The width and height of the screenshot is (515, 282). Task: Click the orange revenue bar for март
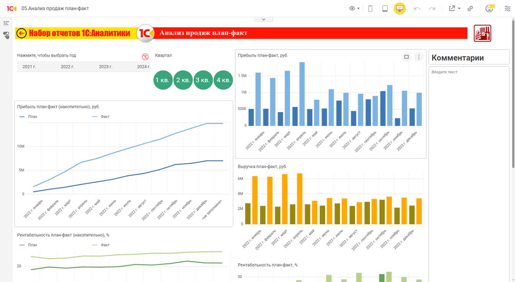click(x=285, y=199)
